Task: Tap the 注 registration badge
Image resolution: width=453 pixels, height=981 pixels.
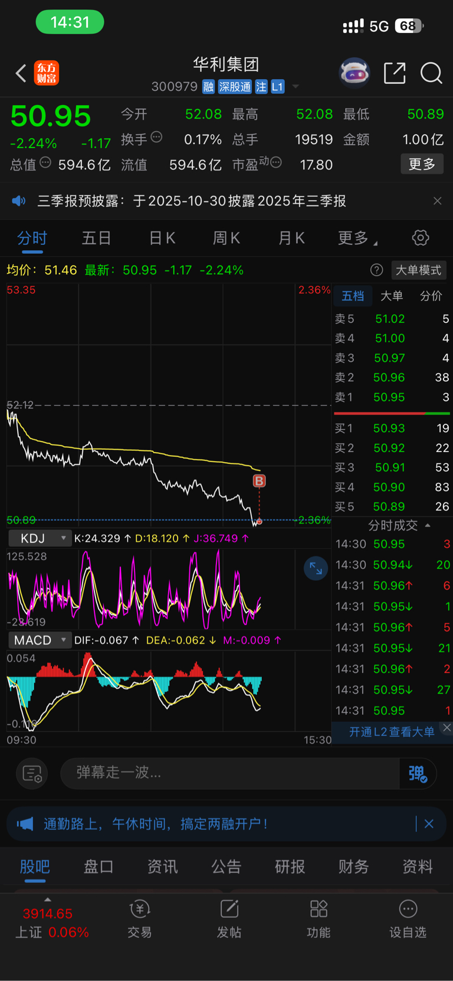Action: point(261,87)
